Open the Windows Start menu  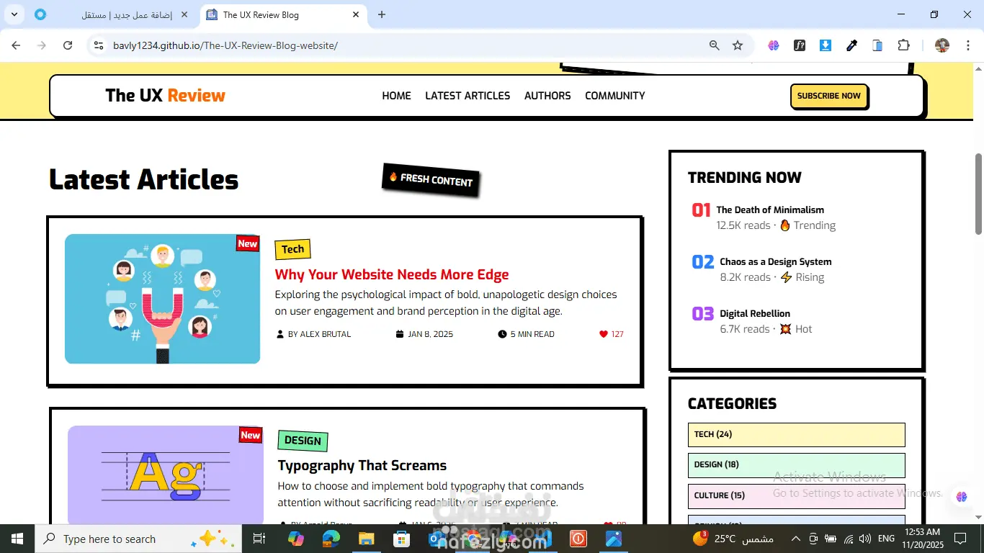17,539
